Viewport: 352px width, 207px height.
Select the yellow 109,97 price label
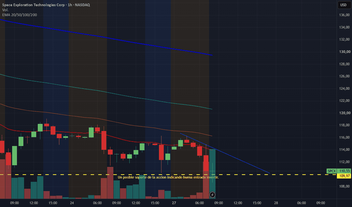pos(344,176)
